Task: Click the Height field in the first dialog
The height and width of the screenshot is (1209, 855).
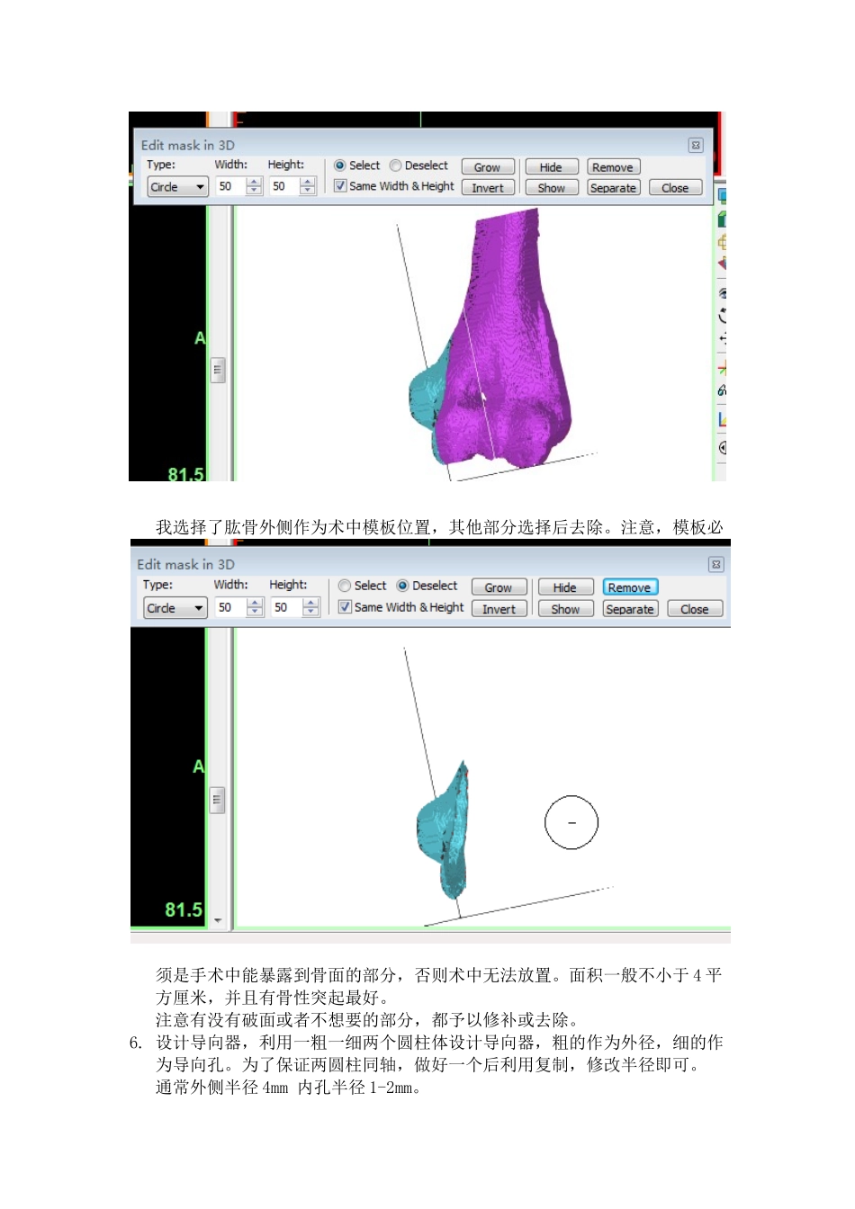Action: point(284,186)
